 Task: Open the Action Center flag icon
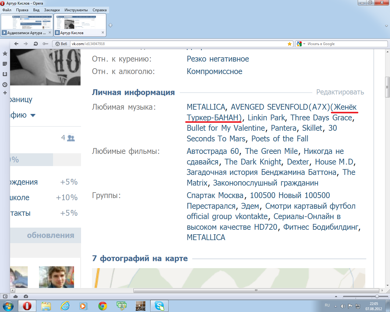tap(350, 306)
